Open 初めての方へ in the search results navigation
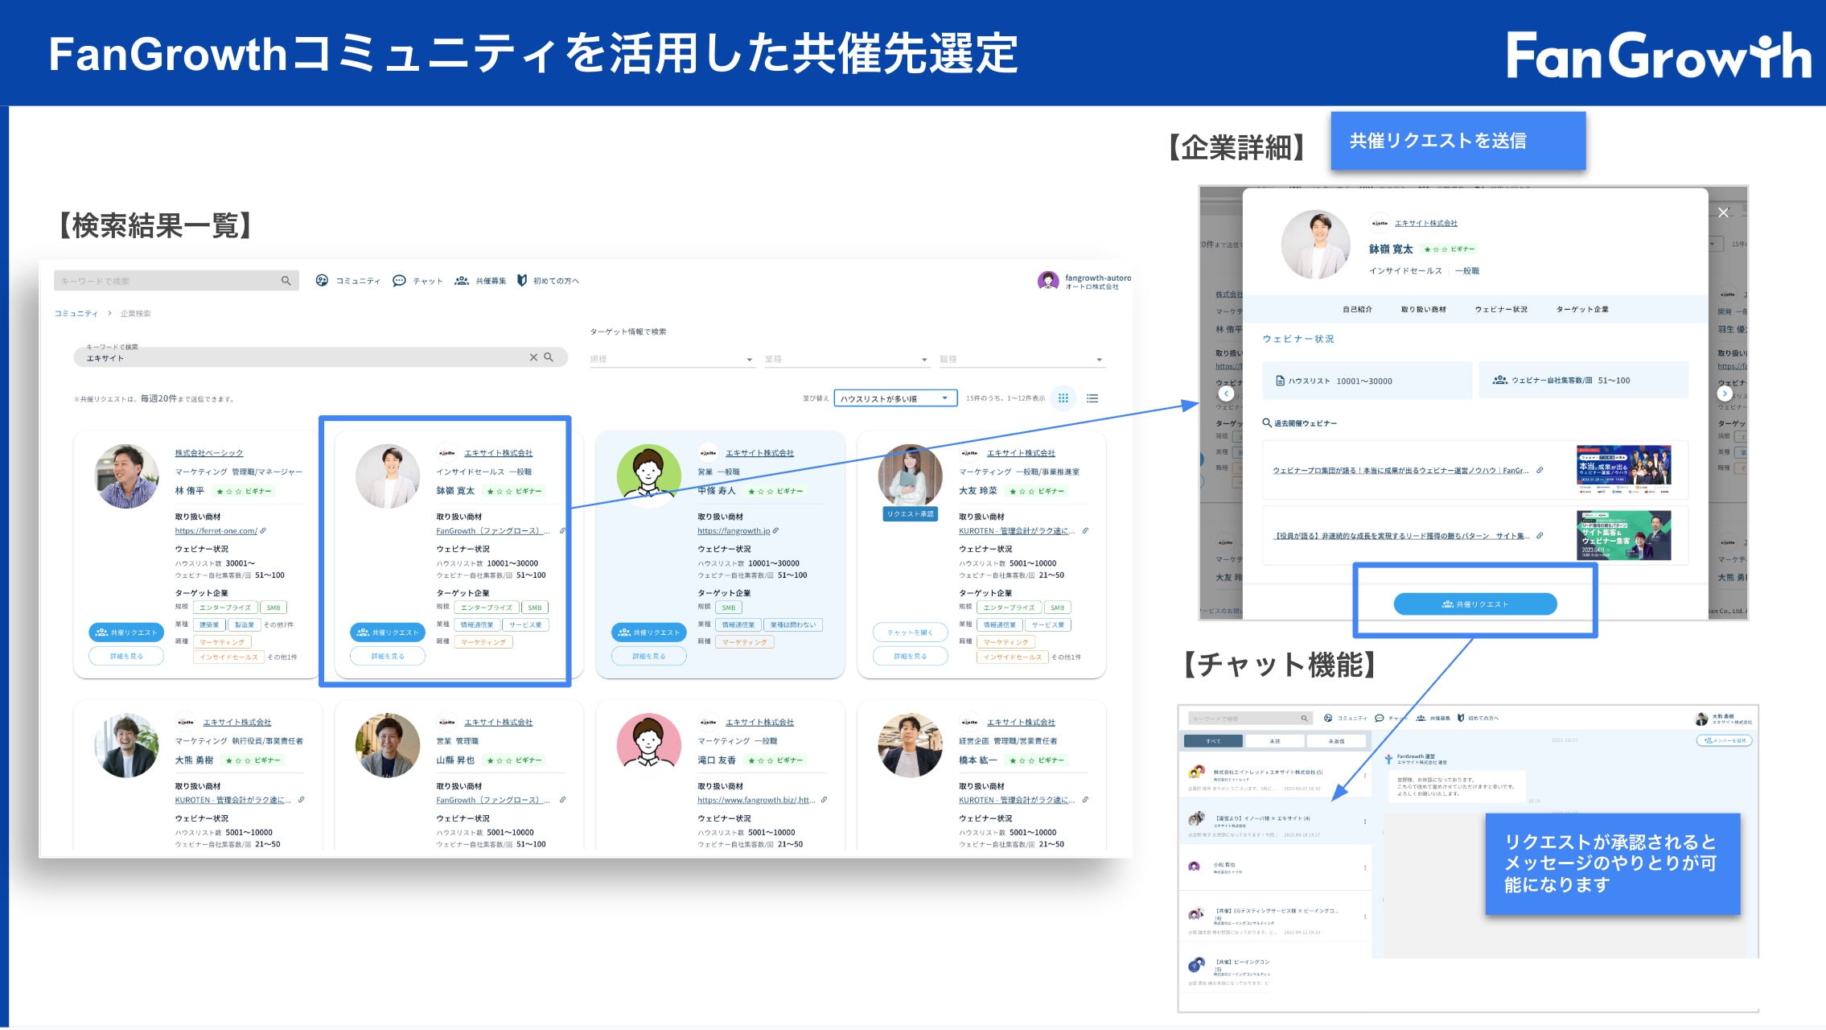 pos(548,281)
